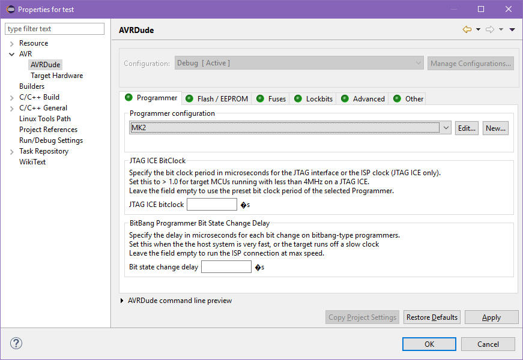Click the New... programmer button
Image resolution: width=523 pixels, height=360 pixels.
(x=495, y=128)
